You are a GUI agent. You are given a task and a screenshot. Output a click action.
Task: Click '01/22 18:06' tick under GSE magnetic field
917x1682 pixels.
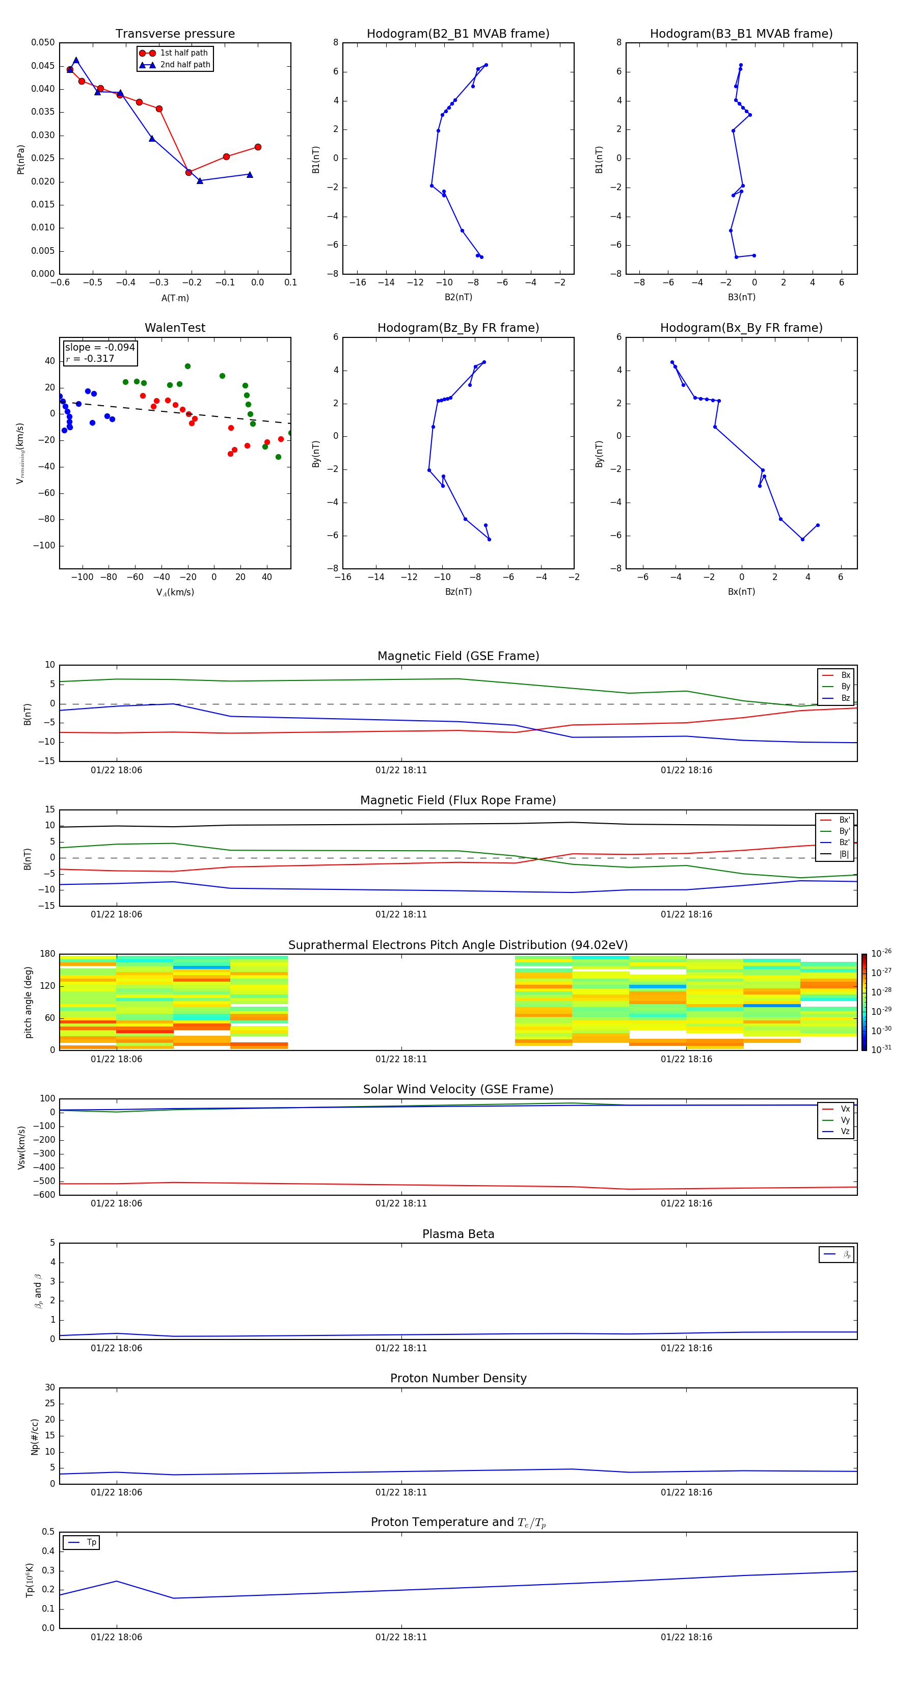[x=116, y=771]
